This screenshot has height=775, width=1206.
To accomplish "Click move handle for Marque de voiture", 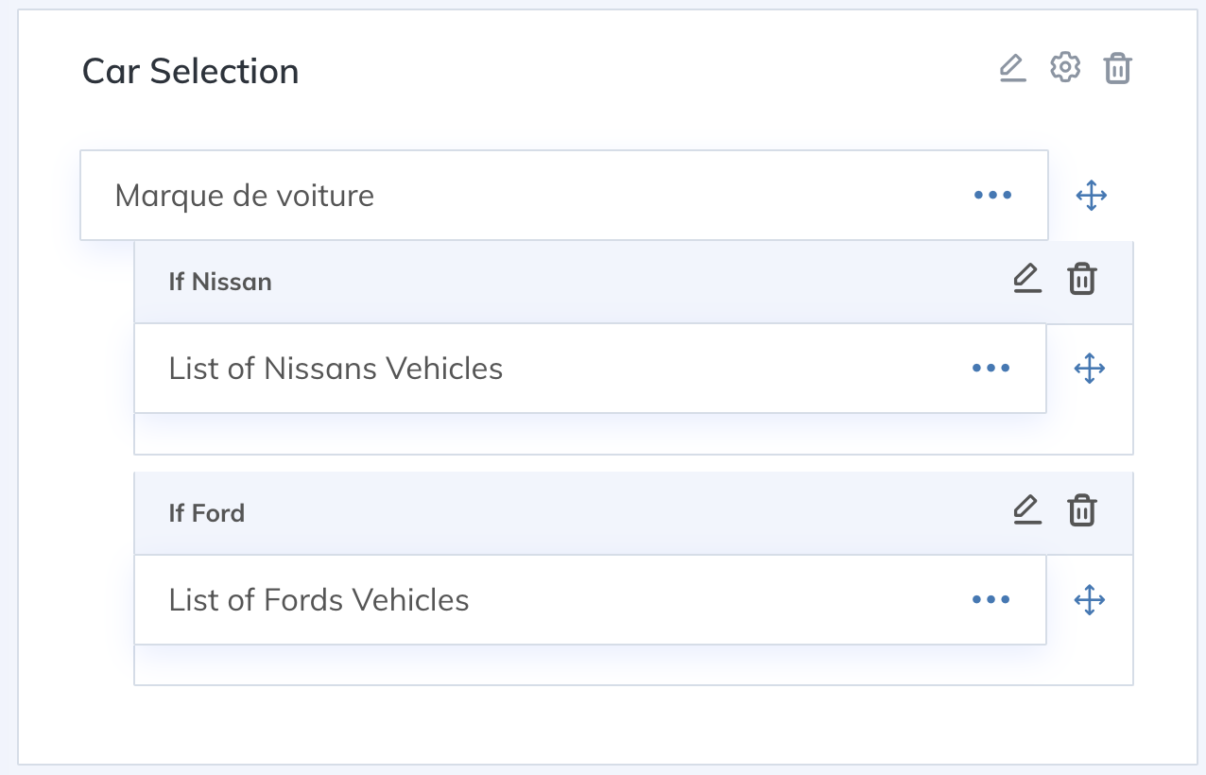I will 1092,196.
